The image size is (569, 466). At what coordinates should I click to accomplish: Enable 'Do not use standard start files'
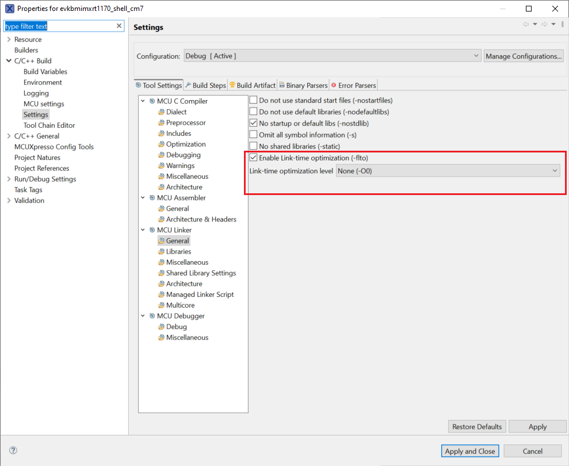(x=253, y=101)
